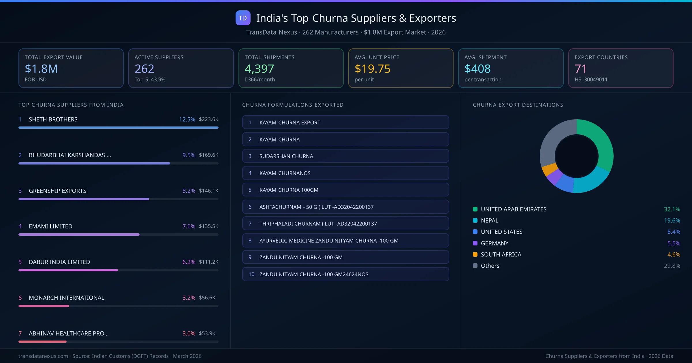
Task: Click the Active Suppliers card showing 262
Action: [181, 68]
